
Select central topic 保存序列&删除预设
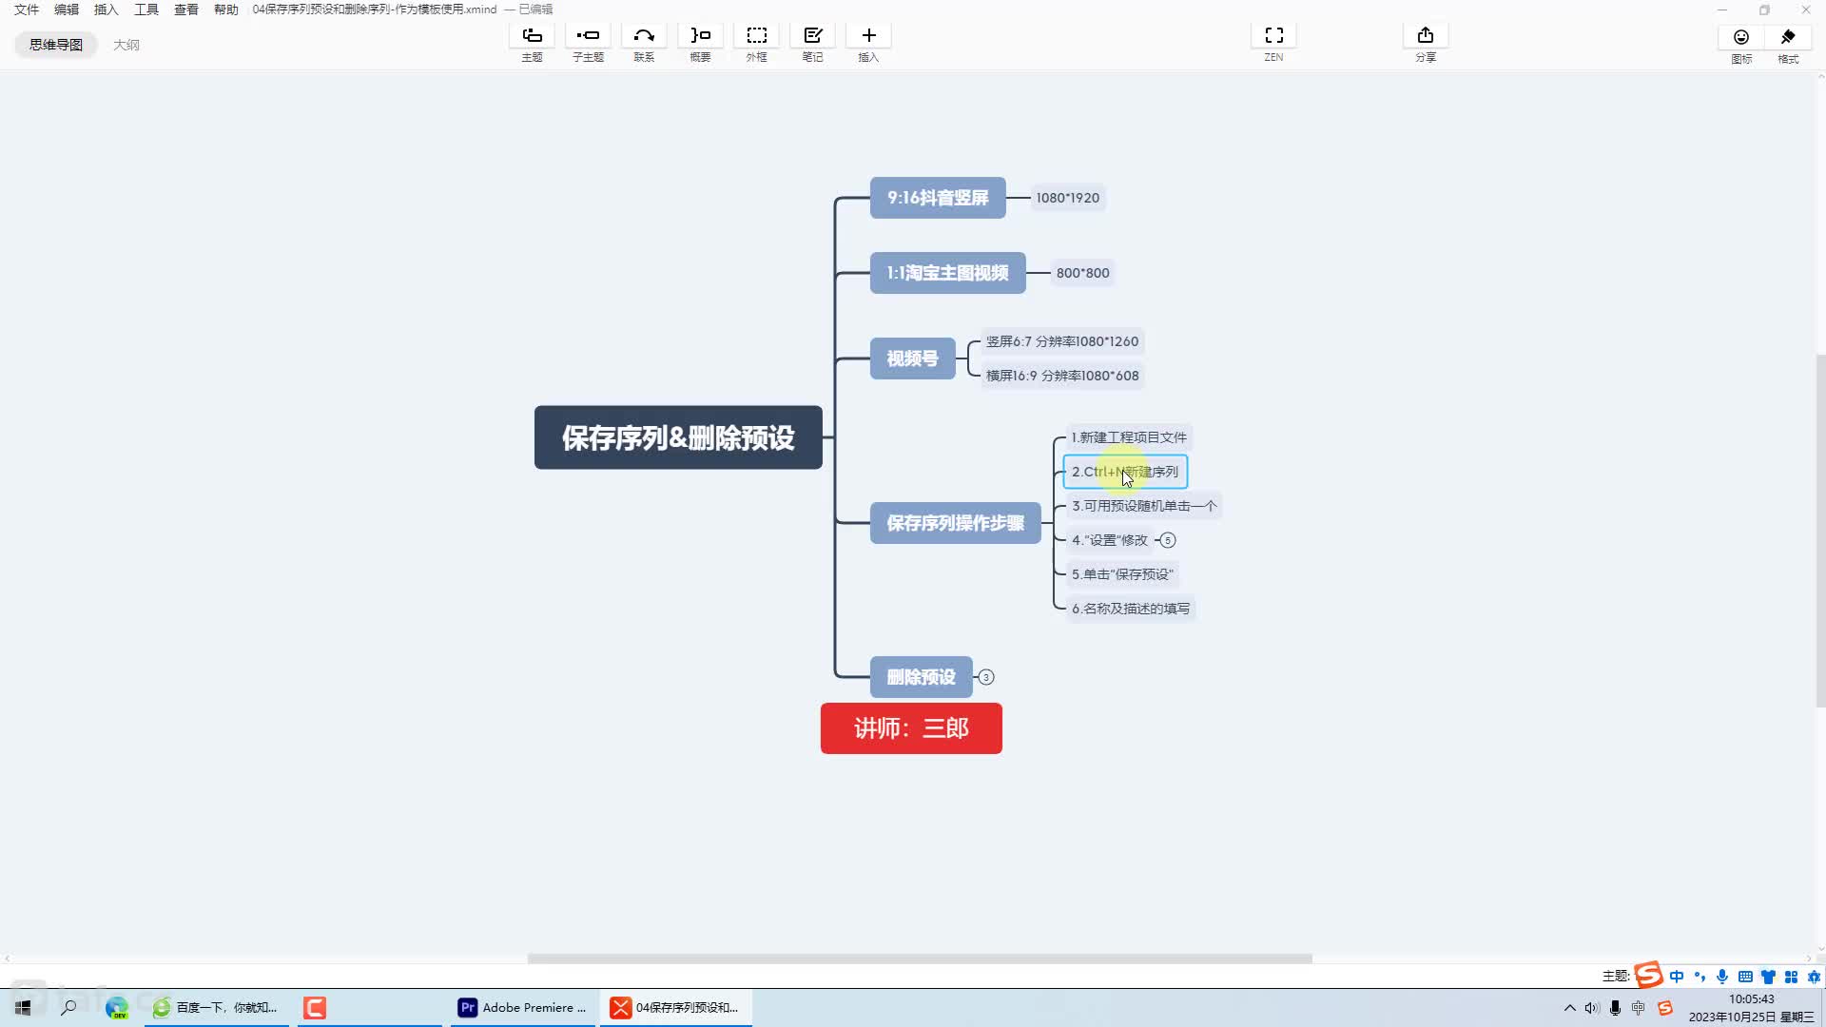(x=678, y=437)
